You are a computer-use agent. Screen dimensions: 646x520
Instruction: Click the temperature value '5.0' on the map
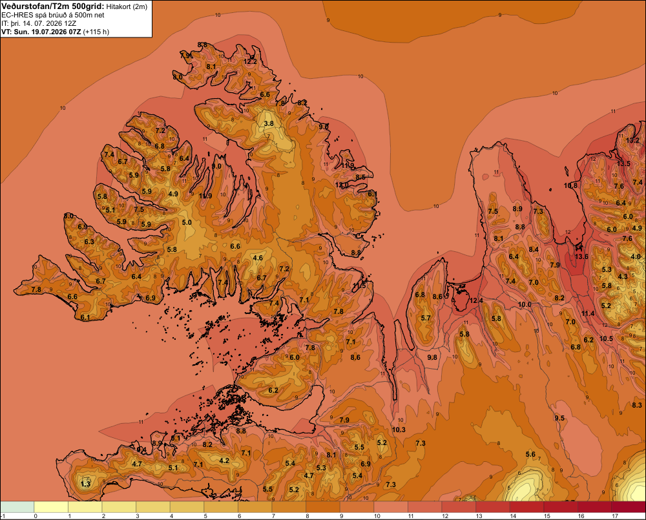187,222
